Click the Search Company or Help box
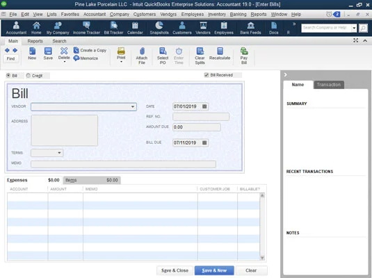The width and height of the screenshot is (372, 278). pos(326,28)
